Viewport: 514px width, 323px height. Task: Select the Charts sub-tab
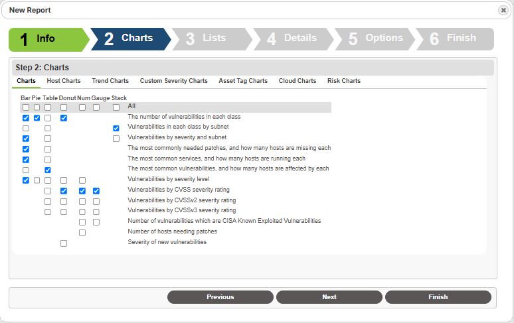coord(26,81)
